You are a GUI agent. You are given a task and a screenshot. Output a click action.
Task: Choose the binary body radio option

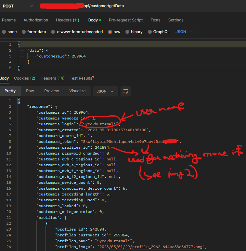pos(127,32)
